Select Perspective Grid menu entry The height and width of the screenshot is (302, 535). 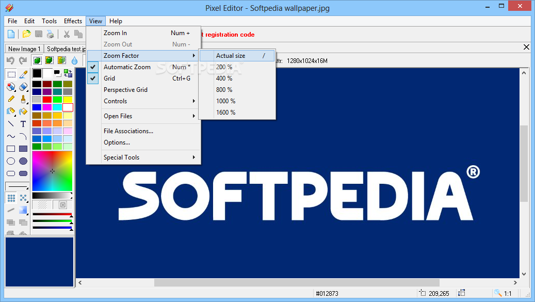[x=143, y=90]
